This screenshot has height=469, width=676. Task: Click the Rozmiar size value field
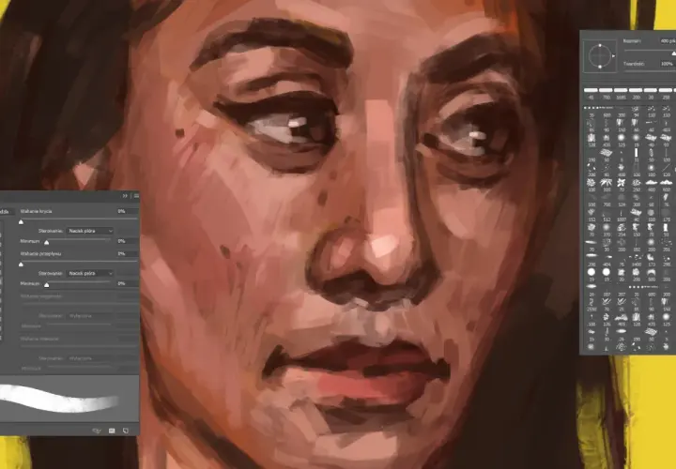[667, 41]
